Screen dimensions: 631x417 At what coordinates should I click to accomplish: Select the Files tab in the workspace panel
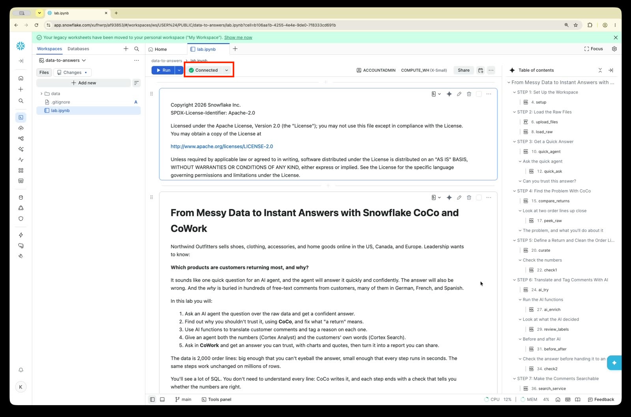(x=44, y=73)
